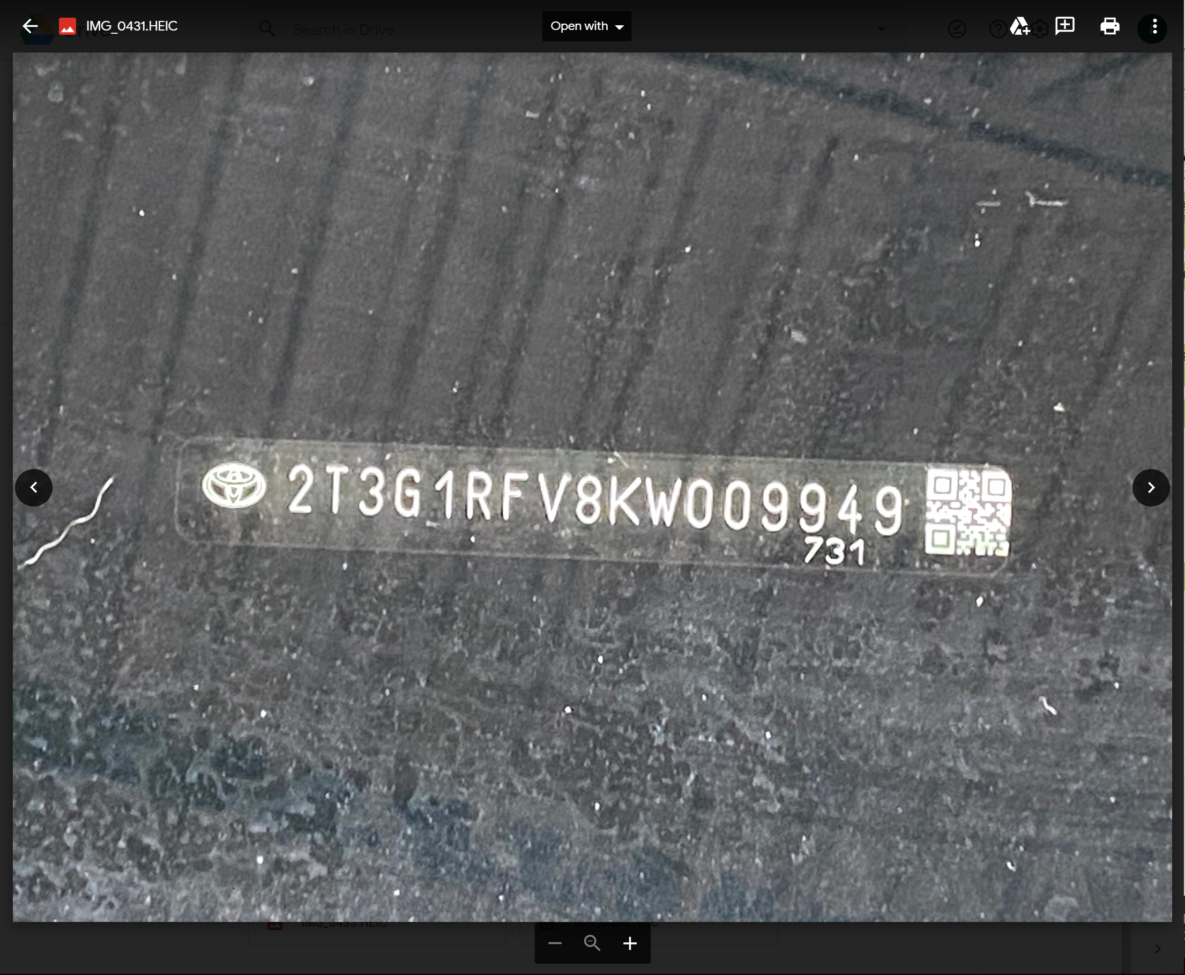The width and height of the screenshot is (1185, 975).
Task: Go to the next image
Action: (1151, 488)
